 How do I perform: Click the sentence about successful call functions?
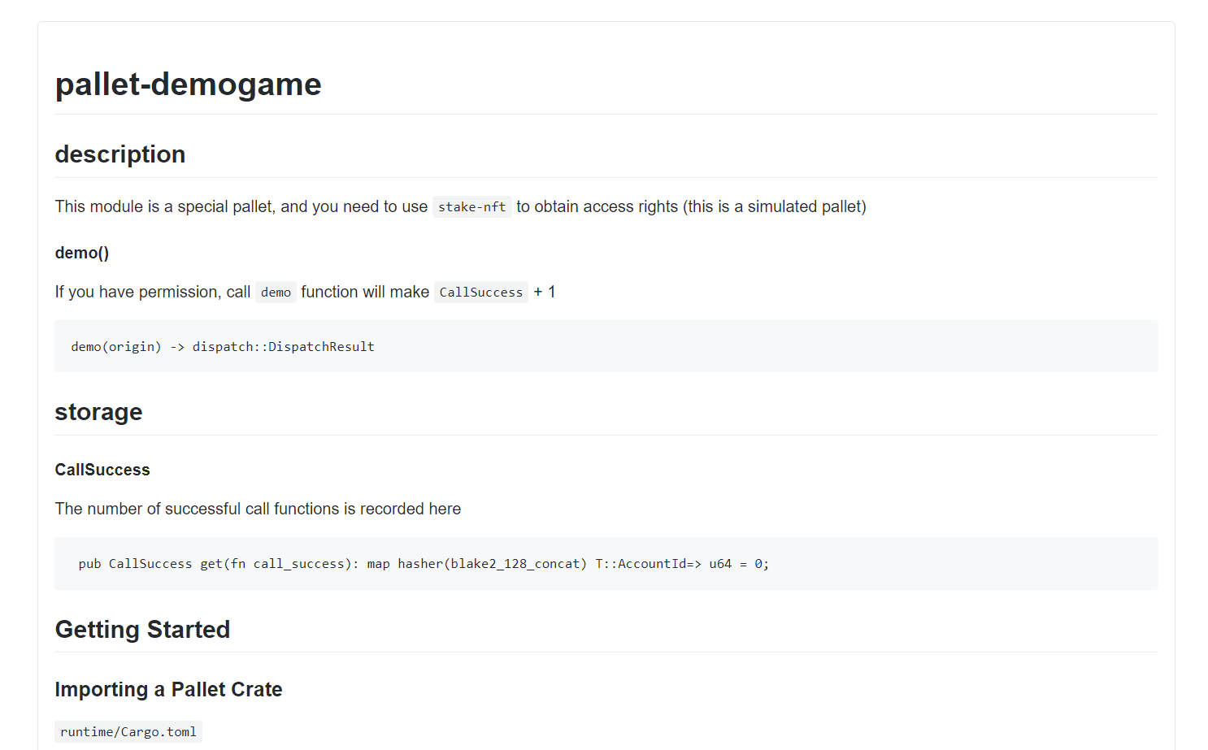pos(258,509)
